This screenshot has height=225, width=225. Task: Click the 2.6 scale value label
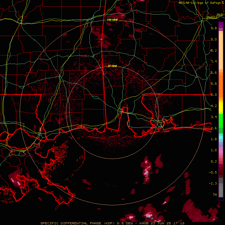click(214, 128)
